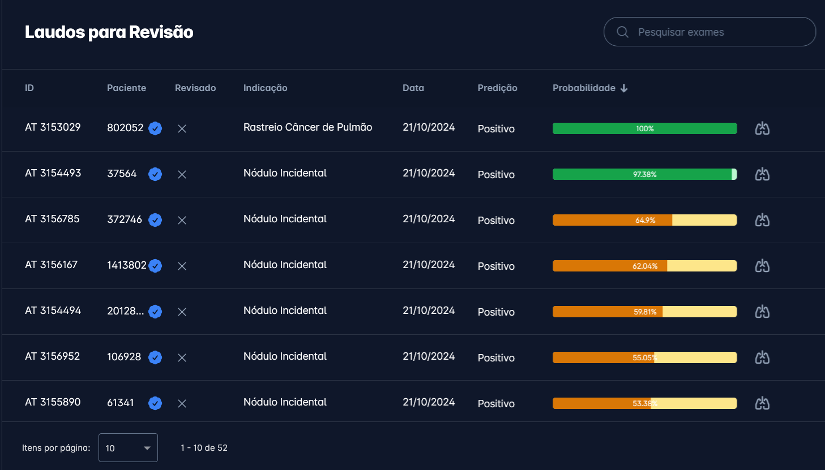The image size is (825, 470).
Task: Open the items per page dropdown
Action: pyautogui.click(x=128, y=447)
